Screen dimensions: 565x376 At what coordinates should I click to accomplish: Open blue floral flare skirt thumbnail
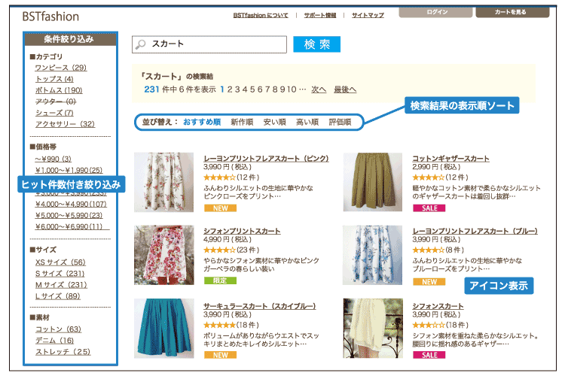point(373,255)
